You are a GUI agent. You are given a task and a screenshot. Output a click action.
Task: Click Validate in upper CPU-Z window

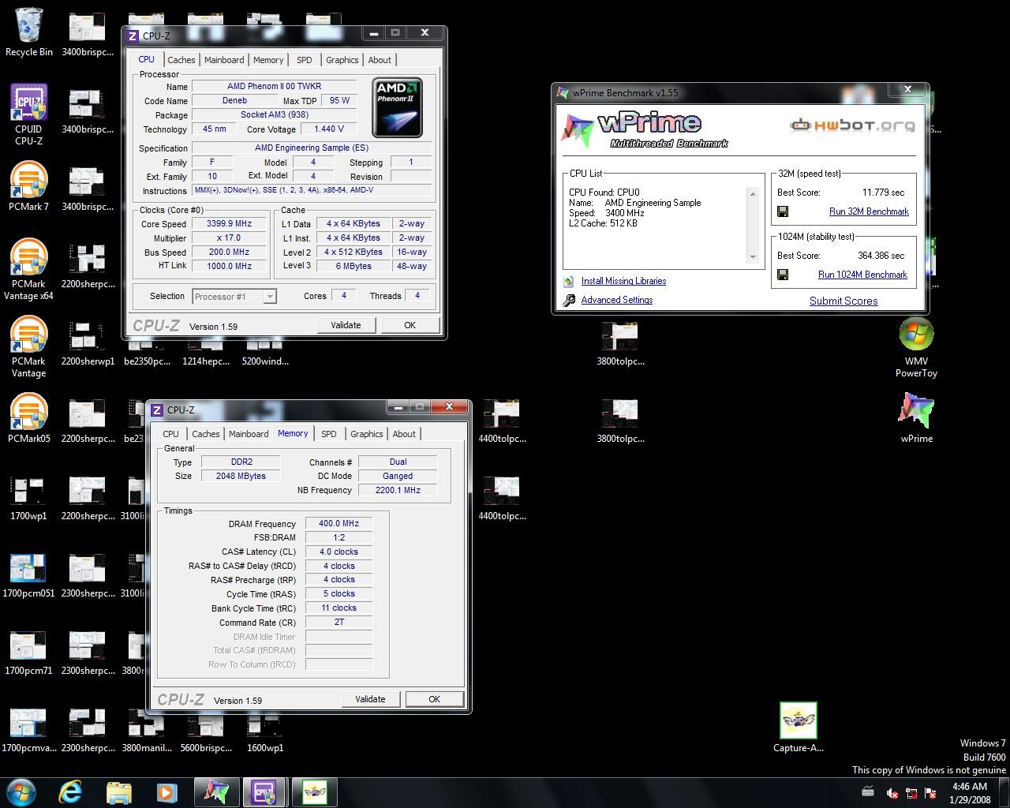coord(346,325)
